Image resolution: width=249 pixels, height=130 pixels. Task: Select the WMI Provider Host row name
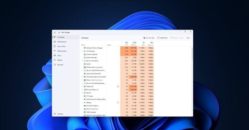(92, 109)
